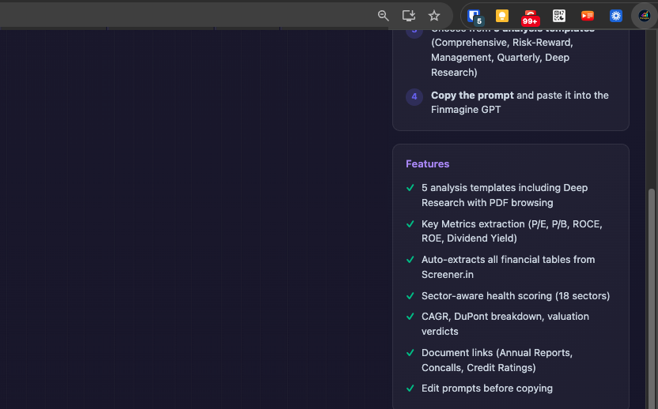Click green checkmark beside CAGR, DuPont breakdown
The width and height of the screenshot is (658, 409).
pyautogui.click(x=410, y=317)
